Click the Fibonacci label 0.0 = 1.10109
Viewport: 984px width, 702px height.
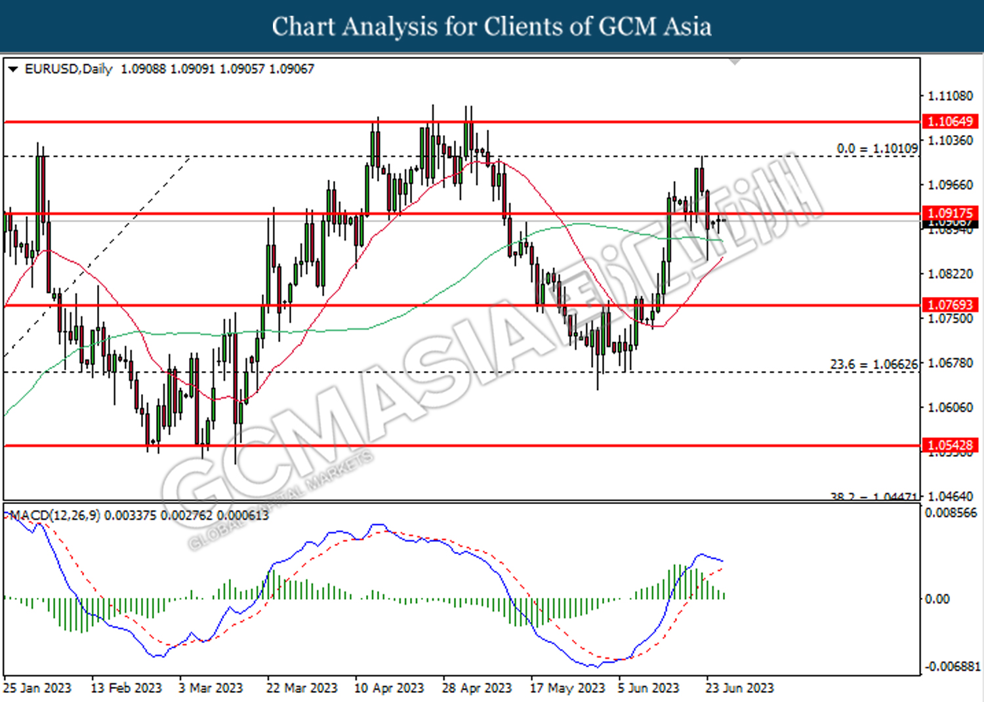pos(877,149)
